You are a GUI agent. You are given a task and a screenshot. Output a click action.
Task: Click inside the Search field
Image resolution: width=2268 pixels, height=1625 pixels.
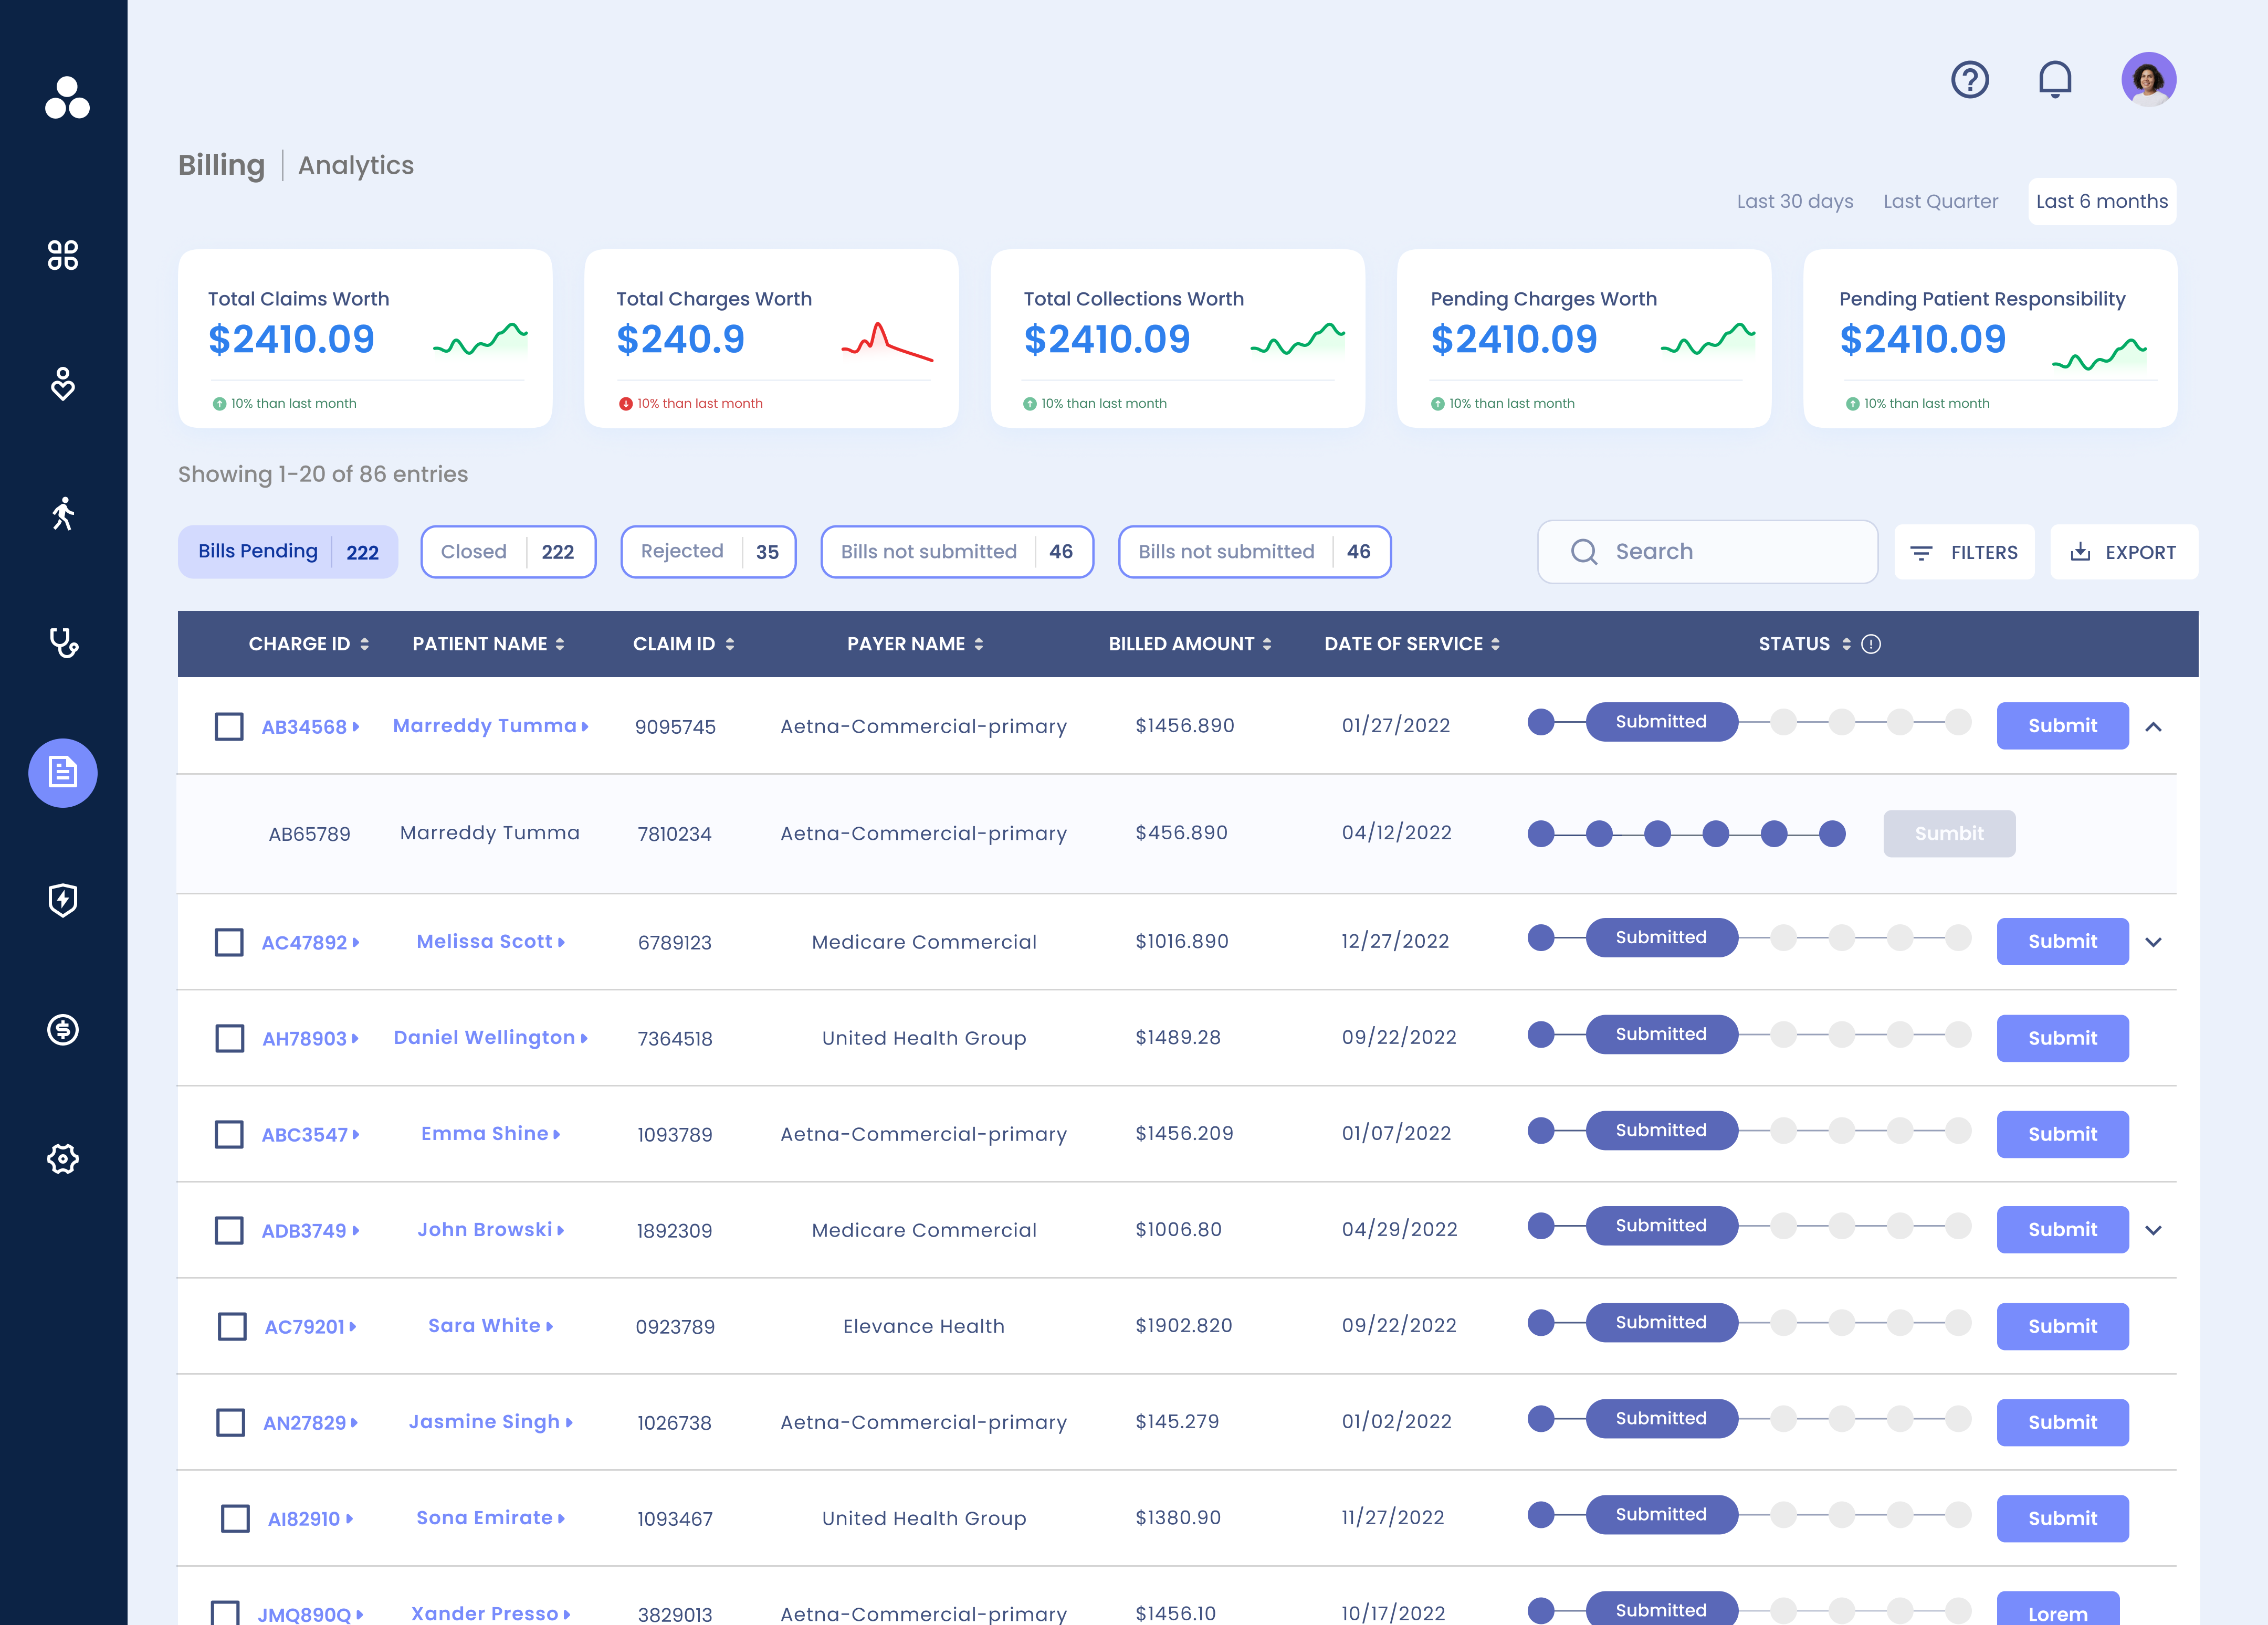click(x=1707, y=551)
